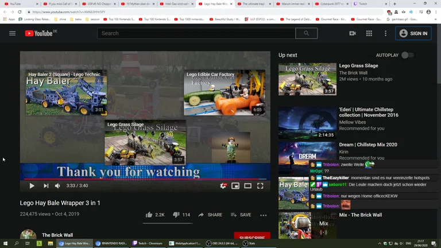
Task: Click the browser address bar
Action: (x=206, y=12)
